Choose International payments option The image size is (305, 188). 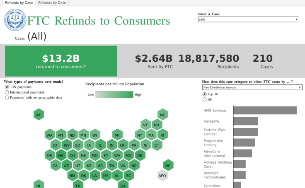(x=7, y=93)
